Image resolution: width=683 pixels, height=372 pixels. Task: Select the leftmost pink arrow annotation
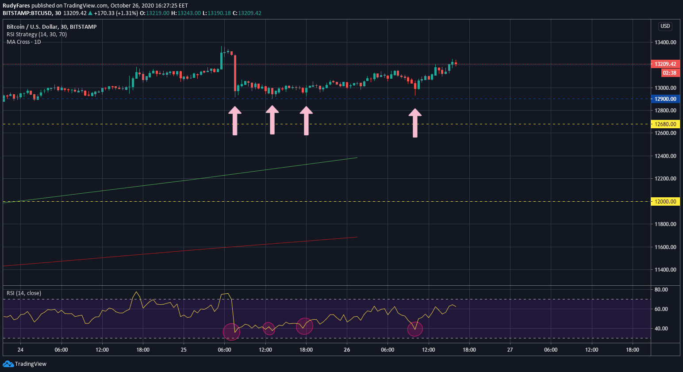coord(235,121)
